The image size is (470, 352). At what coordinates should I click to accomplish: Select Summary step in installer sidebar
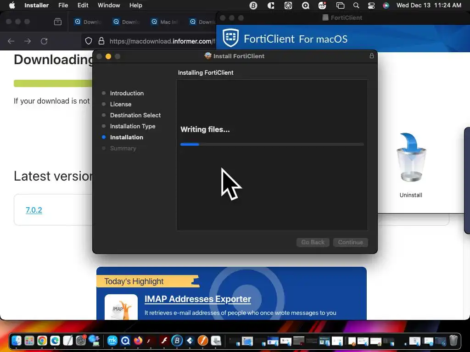(123, 148)
